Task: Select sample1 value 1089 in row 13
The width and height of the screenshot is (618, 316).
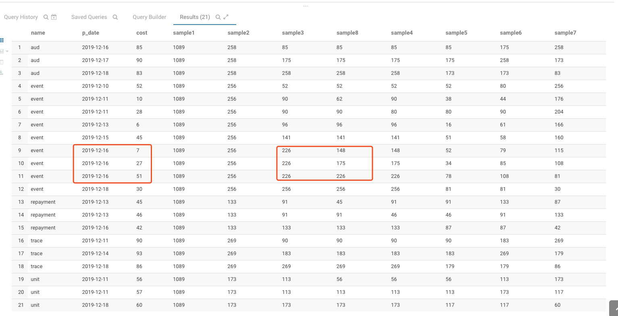Action: [179, 202]
